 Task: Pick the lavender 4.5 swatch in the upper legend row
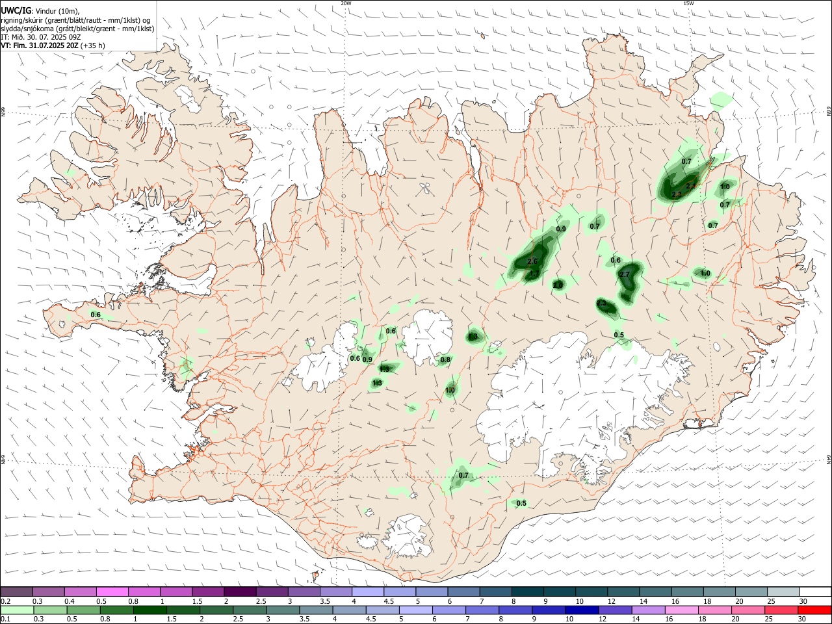click(399, 592)
